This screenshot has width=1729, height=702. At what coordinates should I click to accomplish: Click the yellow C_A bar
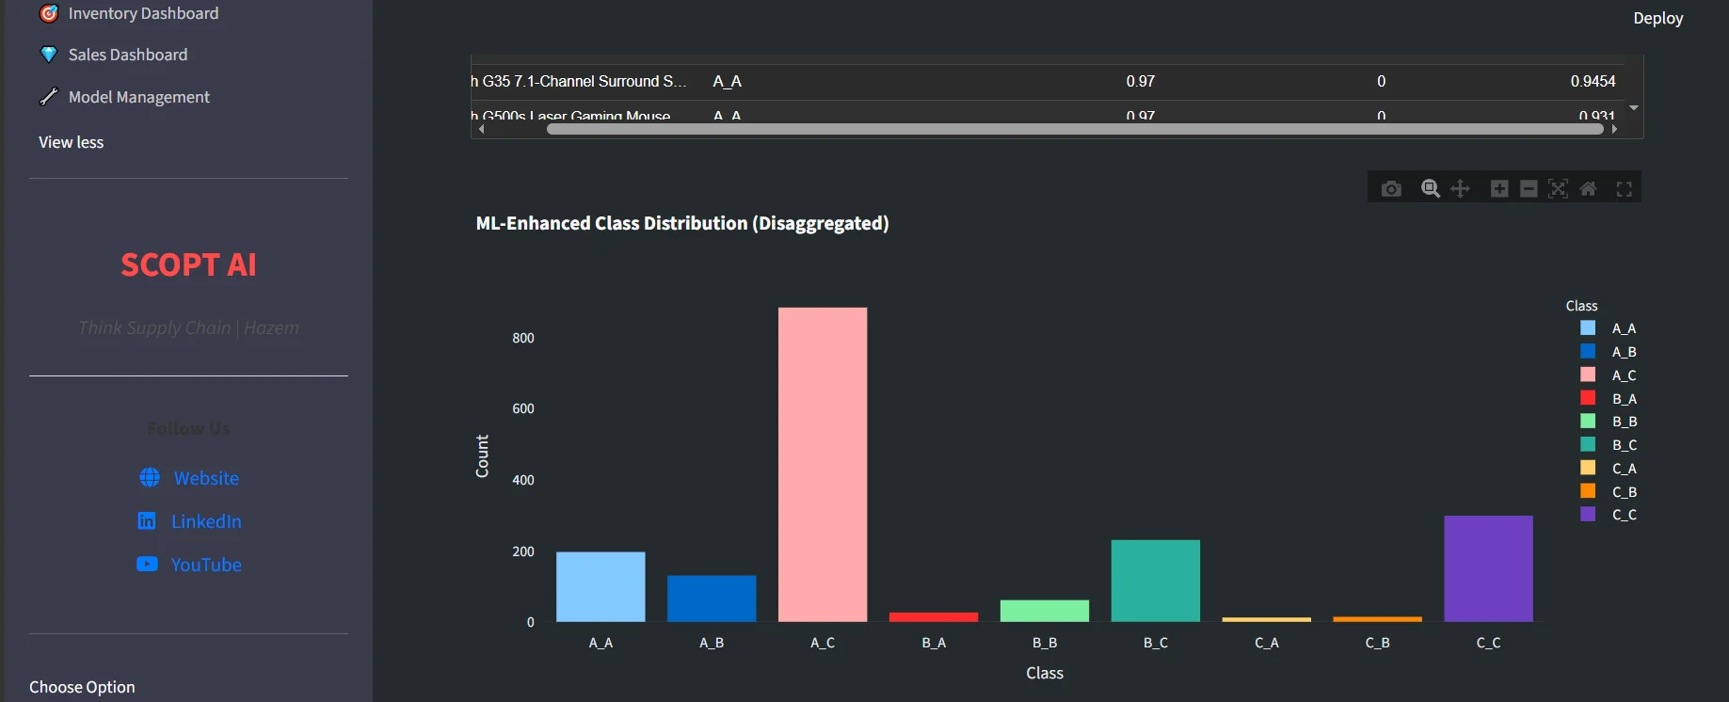pyautogui.click(x=1267, y=619)
